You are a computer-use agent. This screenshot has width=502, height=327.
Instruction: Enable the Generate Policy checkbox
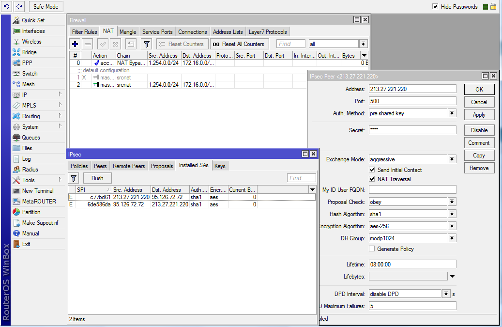[x=372, y=249]
